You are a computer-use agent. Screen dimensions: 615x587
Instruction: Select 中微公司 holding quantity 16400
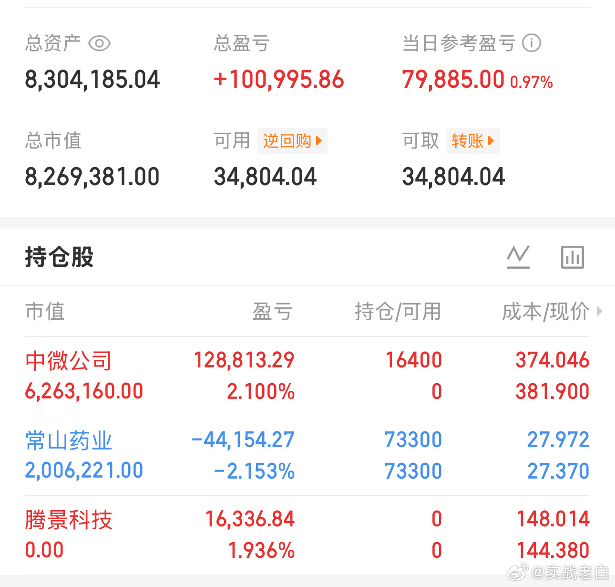point(414,360)
